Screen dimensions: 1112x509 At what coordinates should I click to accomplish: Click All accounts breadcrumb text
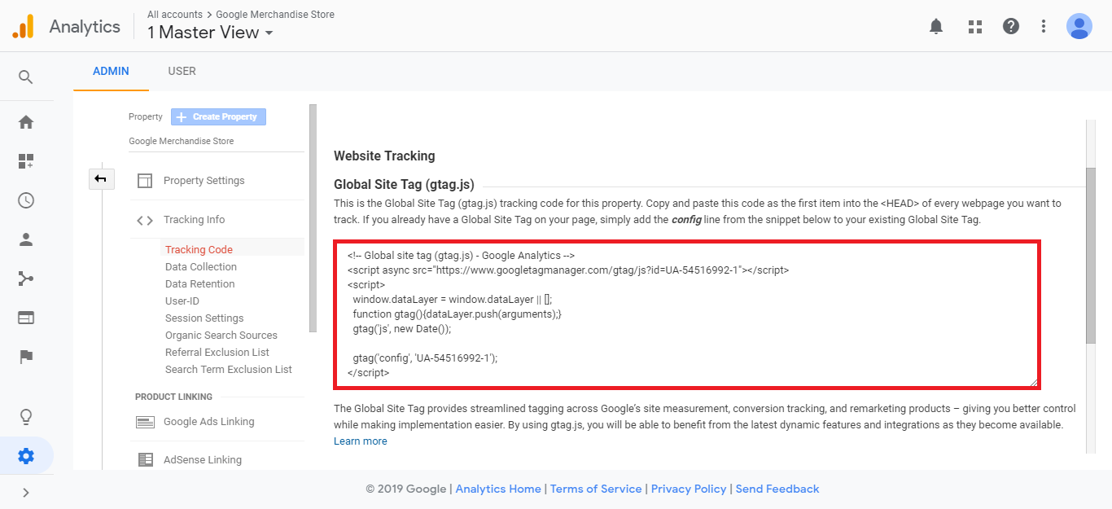click(x=175, y=15)
